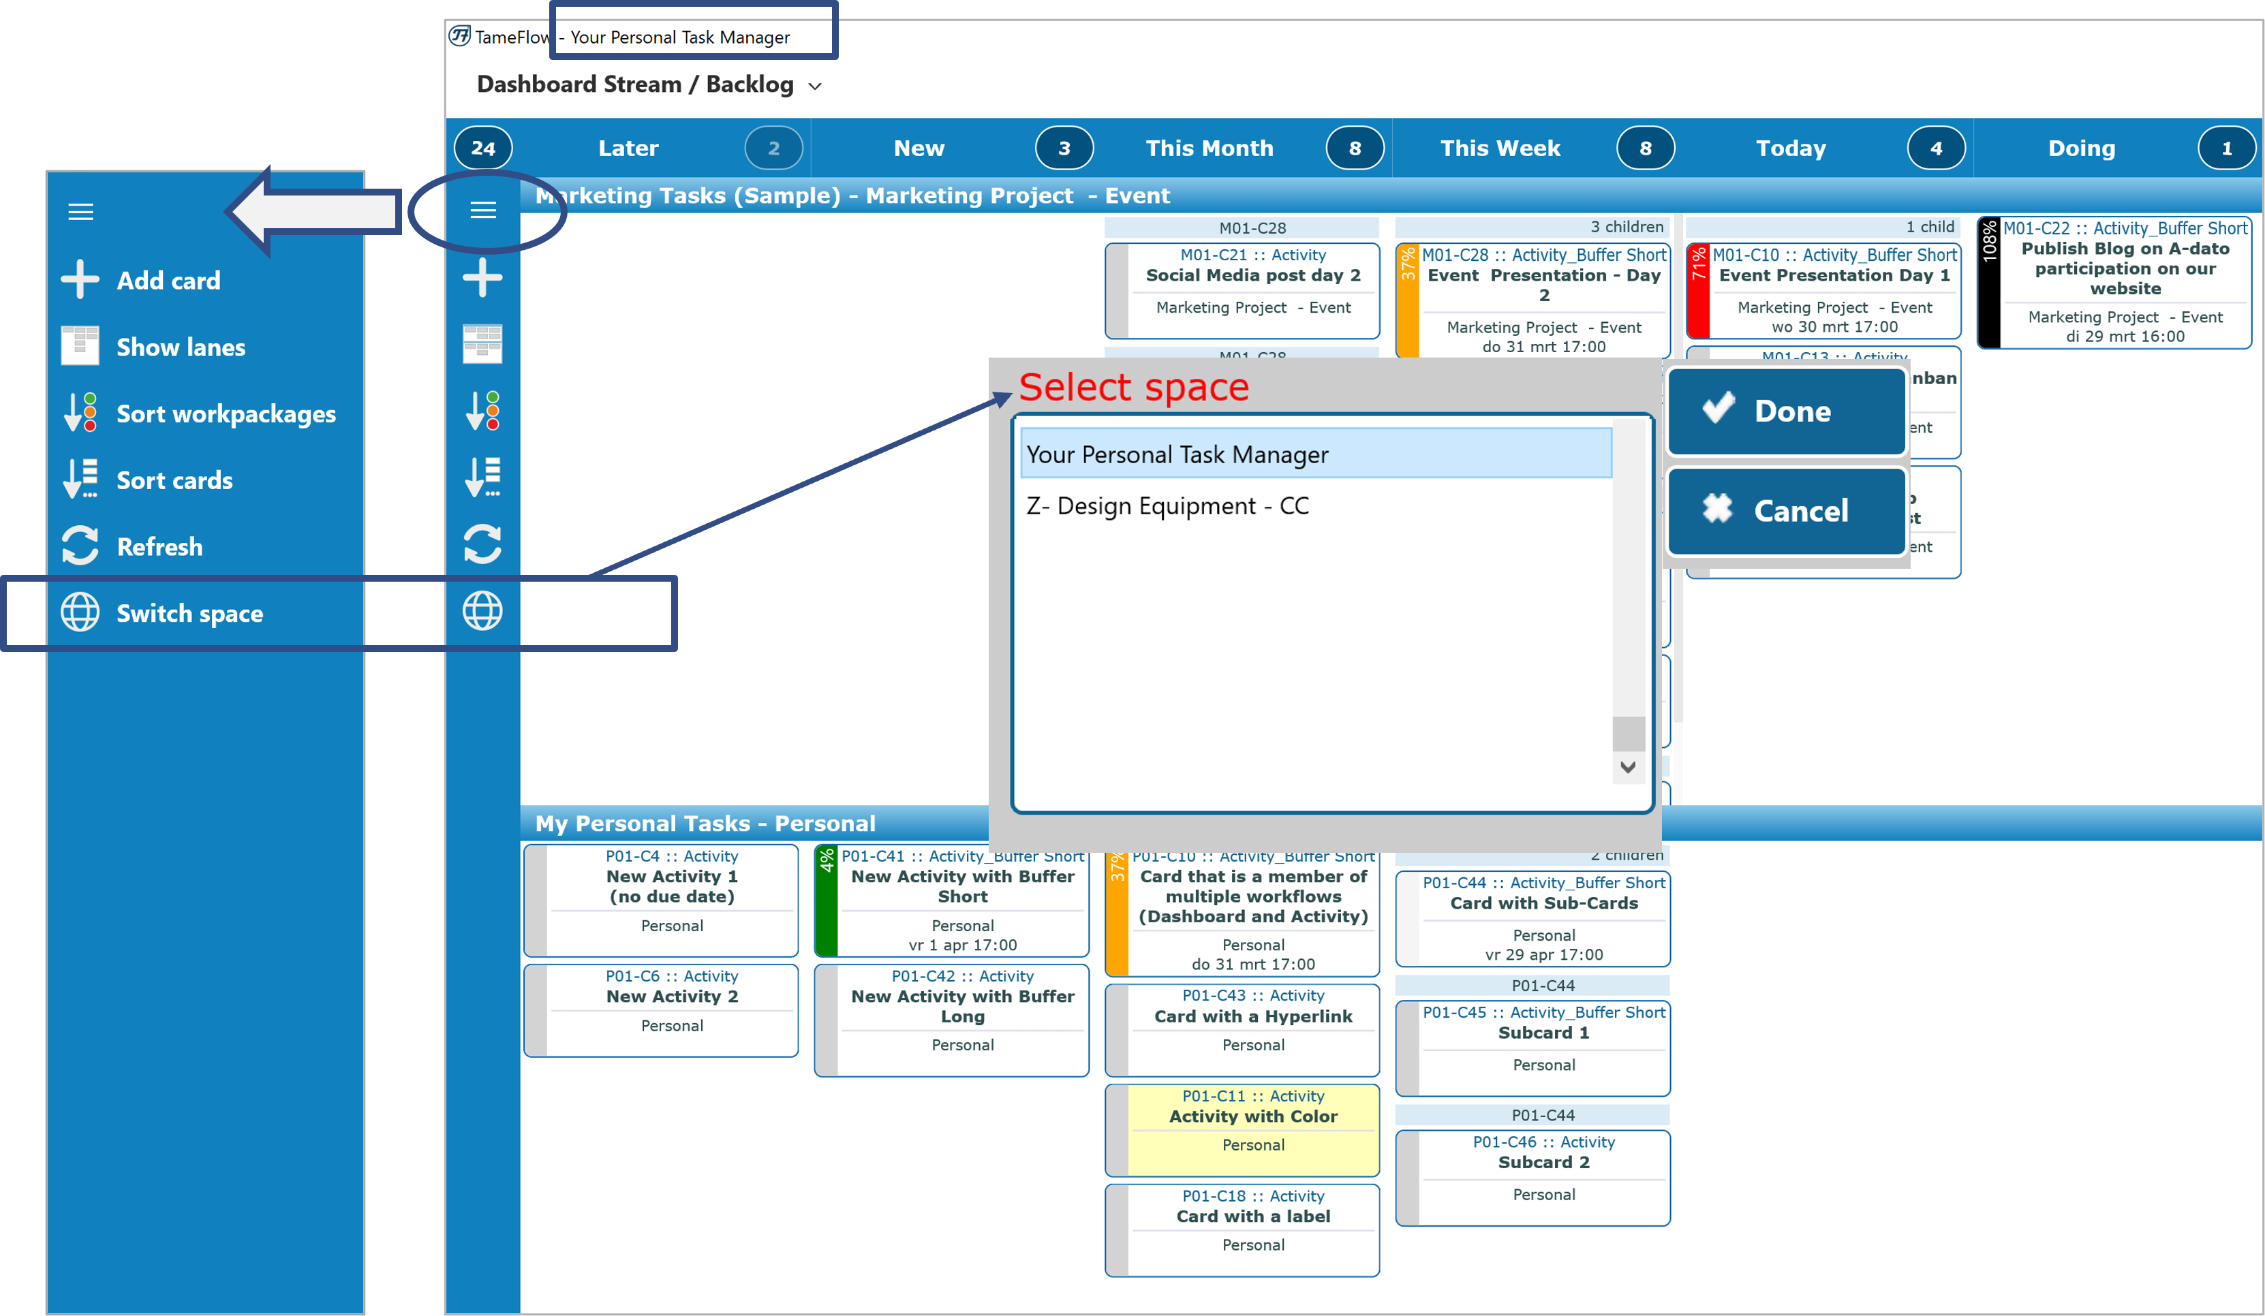Click the 4 count badge before Doing
The height and width of the screenshot is (1316, 2265).
1936,148
